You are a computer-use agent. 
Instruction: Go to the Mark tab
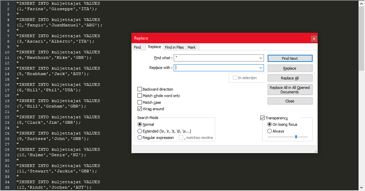pyautogui.click(x=192, y=47)
